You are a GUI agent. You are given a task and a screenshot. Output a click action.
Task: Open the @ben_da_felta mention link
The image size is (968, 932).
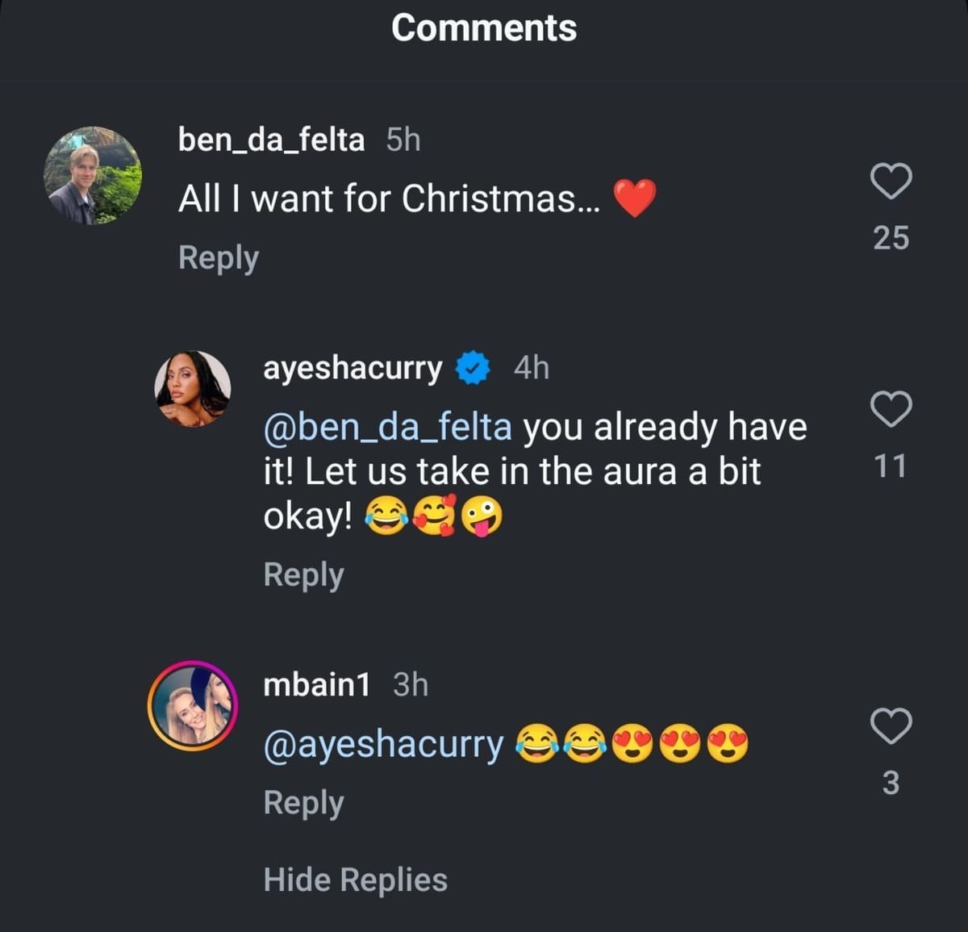(x=387, y=426)
